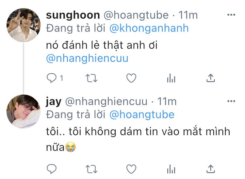Reply to jay's tweet

click(52, 169)
